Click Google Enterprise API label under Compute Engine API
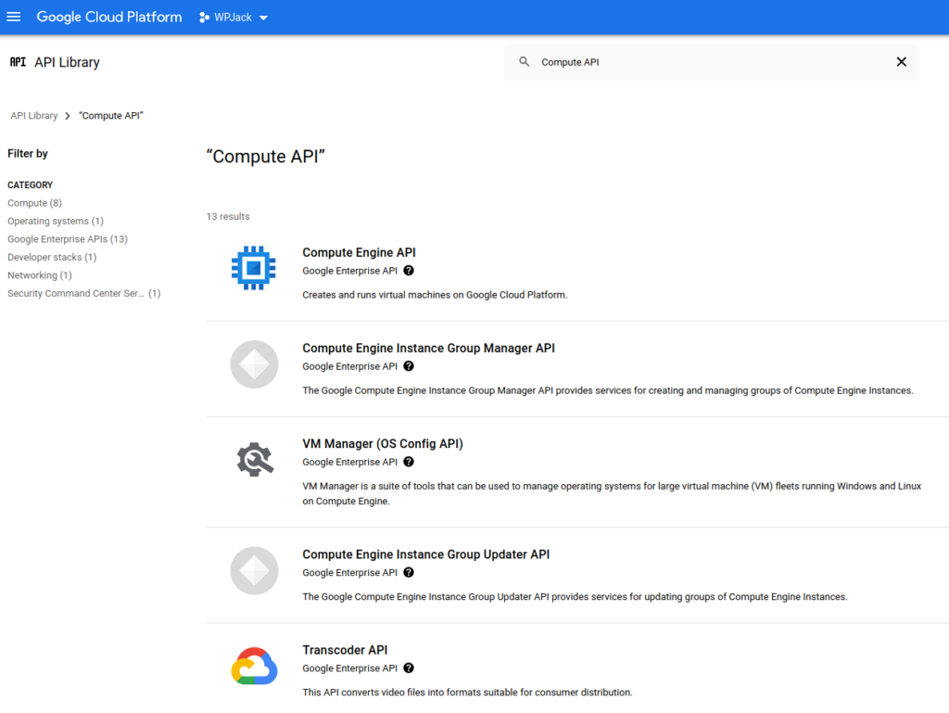This screenshot has height=713, width=949. (x=349, y=271)
